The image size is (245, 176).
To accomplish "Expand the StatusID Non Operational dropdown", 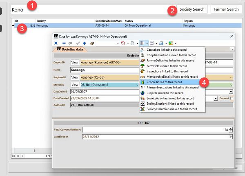I will click(137, 85).
